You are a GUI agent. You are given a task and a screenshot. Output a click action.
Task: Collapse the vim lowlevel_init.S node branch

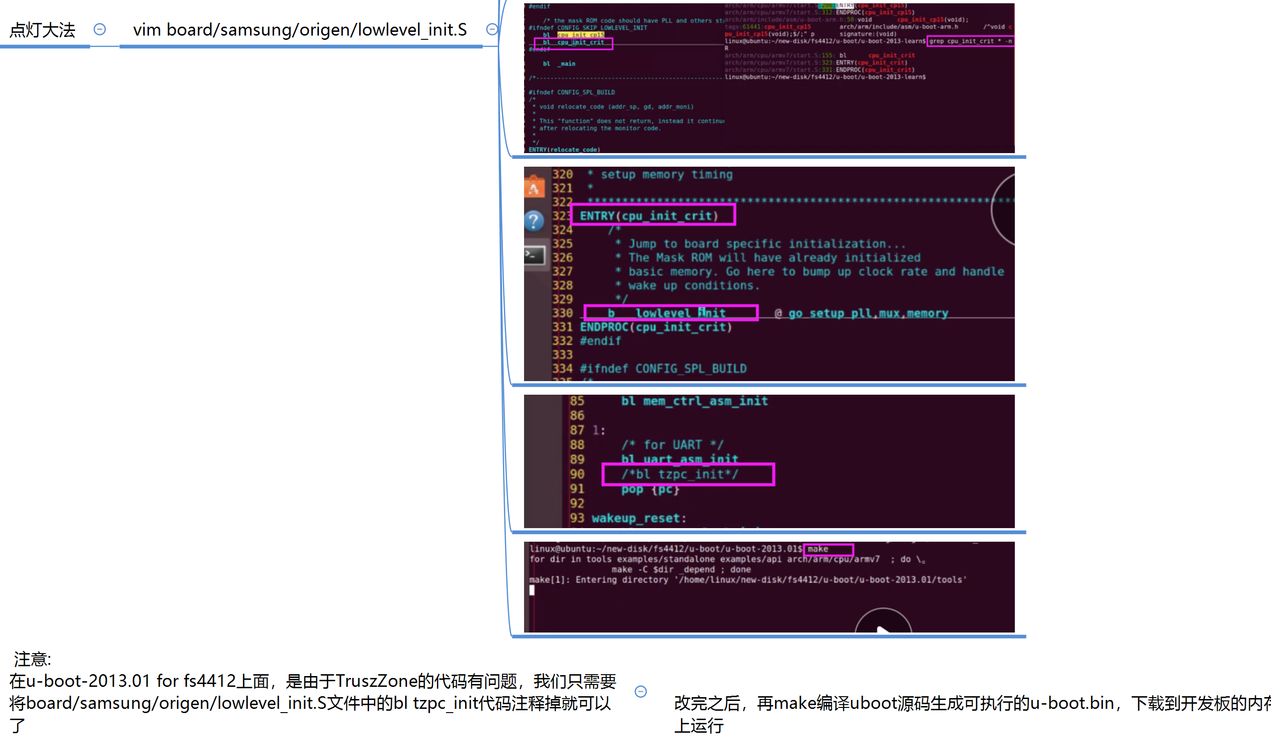click(492, 29)
